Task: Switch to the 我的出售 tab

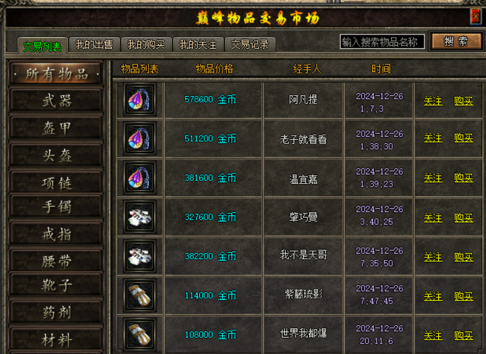Action: tap(94, 45)
